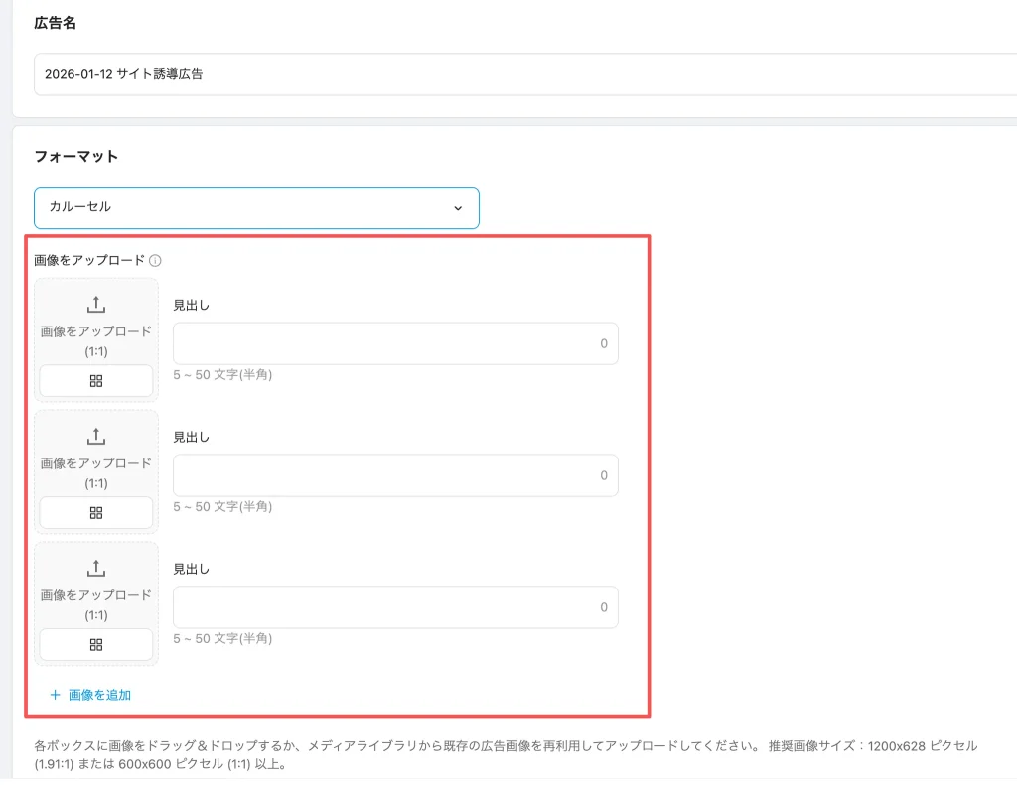Click the upload arrow icon in the third image box
The height and width of the screenshot is (785, 1017).
(96, 569)
